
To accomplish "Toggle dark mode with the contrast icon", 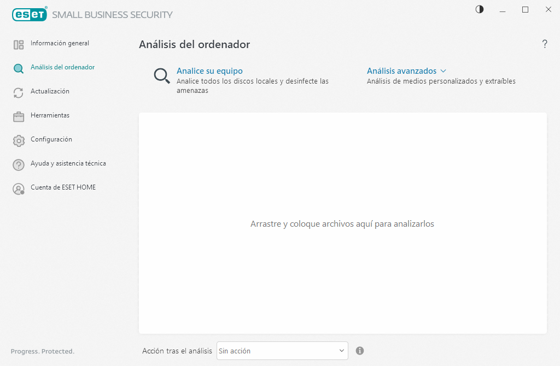I will (x=479, y=9).
